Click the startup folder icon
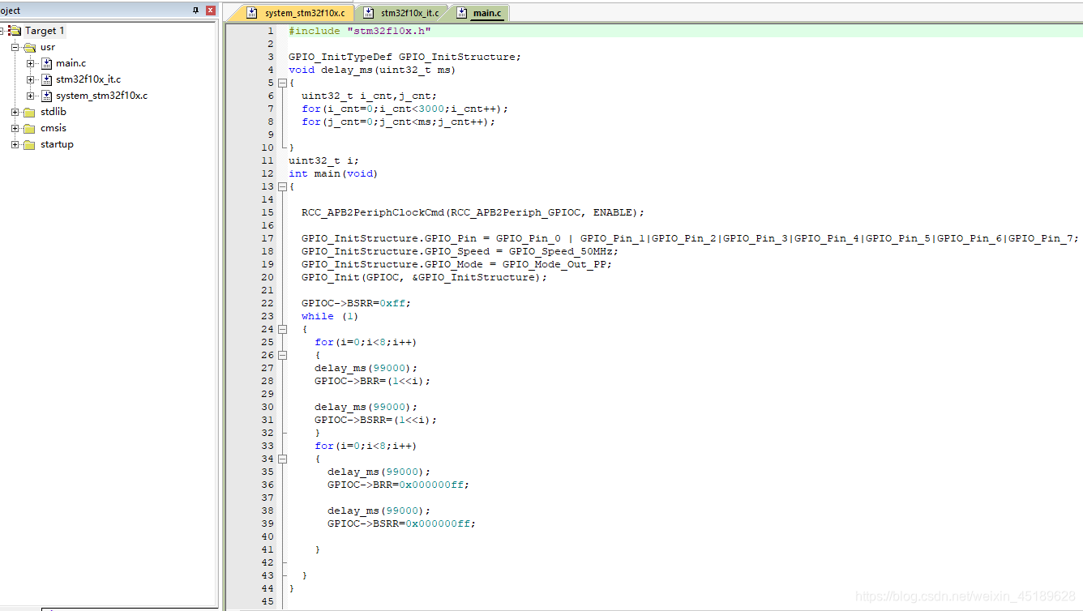 29,144
